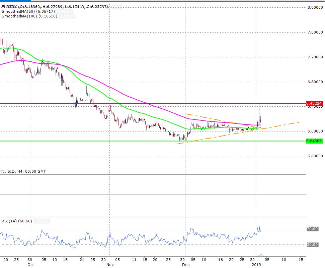
Task: Select the red 6.45224 price tag
Action: pyautogui.click(x=314, y=104)
